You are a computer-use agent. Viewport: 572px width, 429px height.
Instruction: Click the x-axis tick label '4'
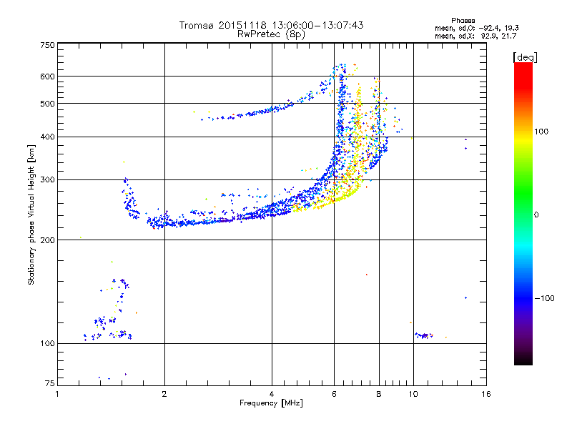(x=272, y=394)
